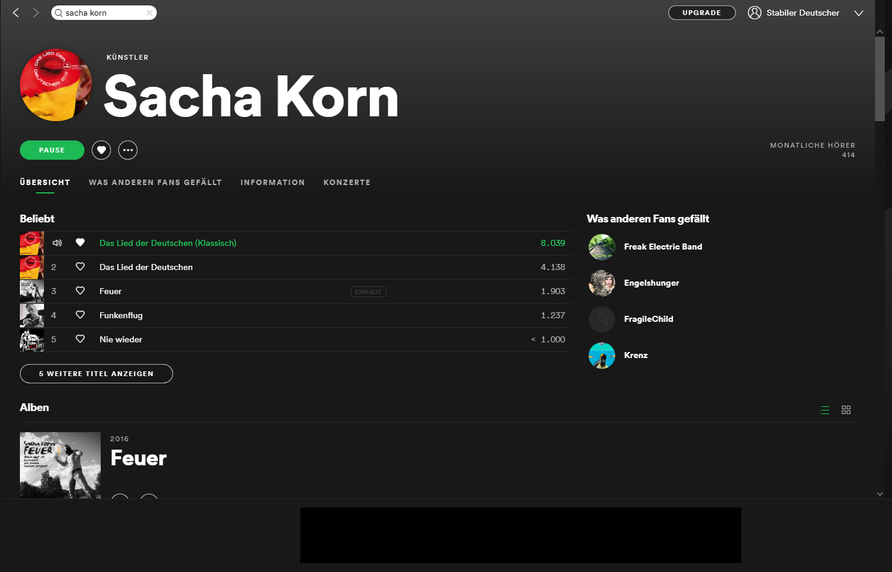The width and height of the screenshot is (892, 572).
Task: Click scroll down arrow on scrollbar
Action: coord(880,494)
